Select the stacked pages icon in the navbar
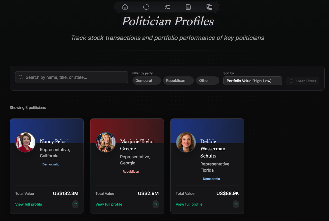329x221 pixels. (x=209, y=7)
